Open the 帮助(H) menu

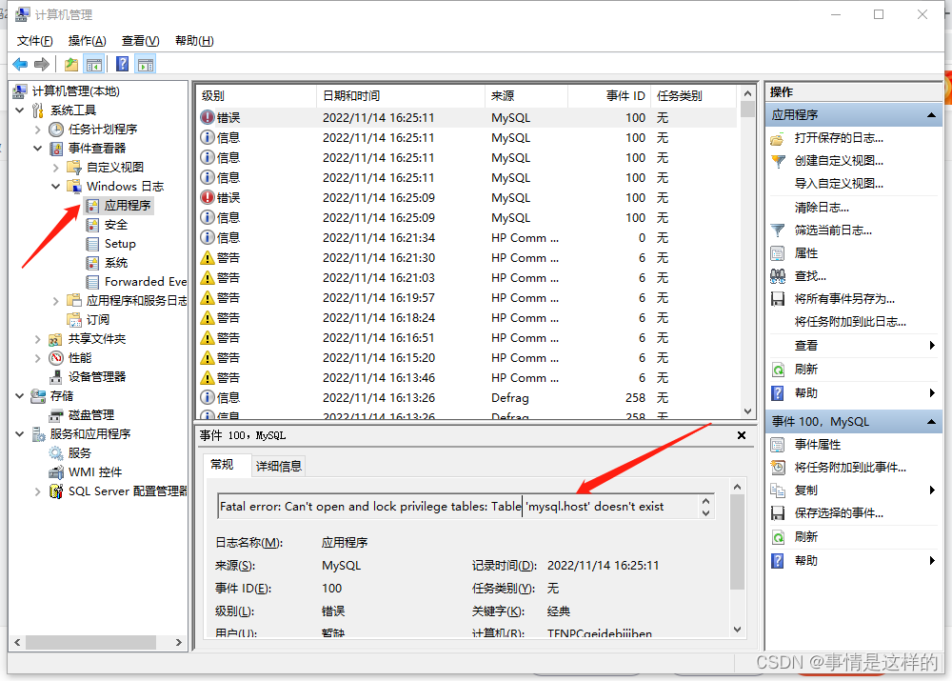click(194, 41)
